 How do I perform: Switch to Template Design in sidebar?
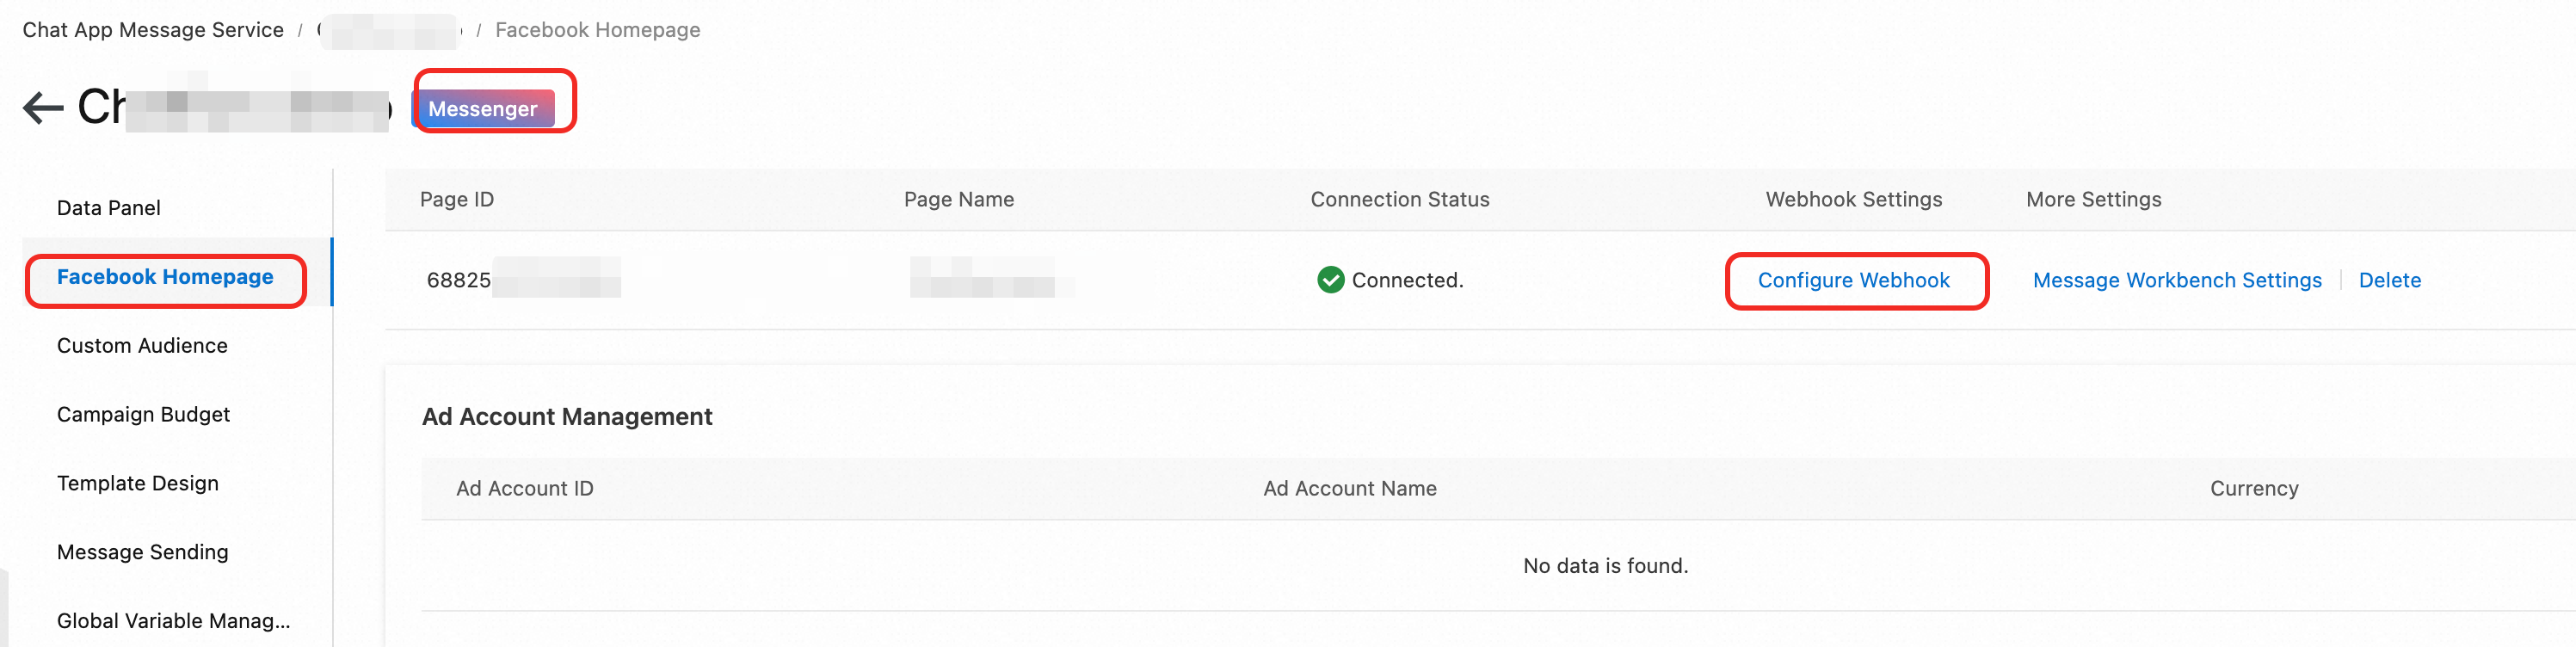[x=137, y=484]
